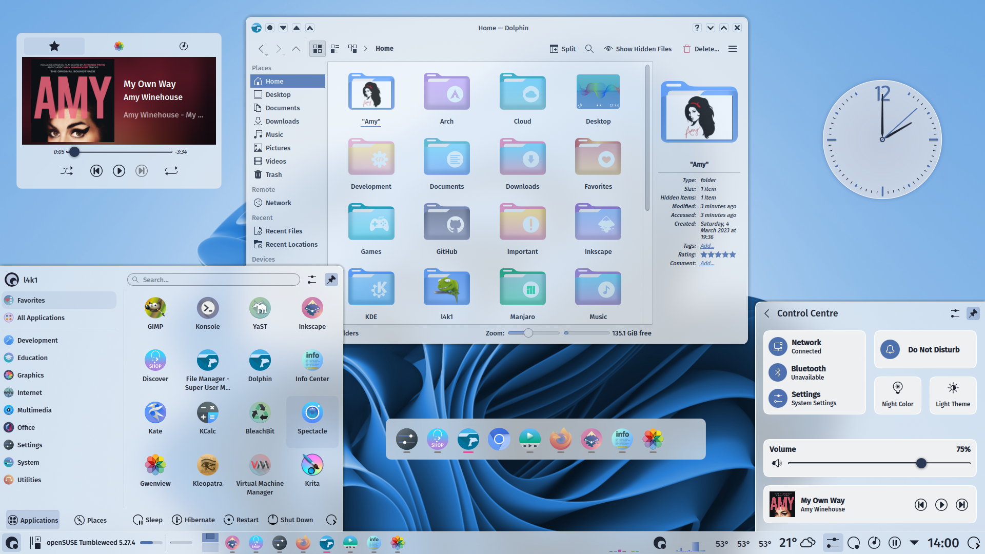Switch to the Applications tab in launcher
985x554 pixels.
pyautogui.click(x=33, y=520)
